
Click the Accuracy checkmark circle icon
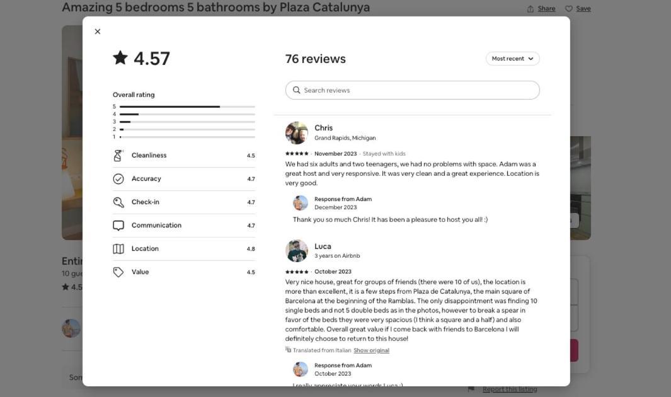click(x=118, y=179)
